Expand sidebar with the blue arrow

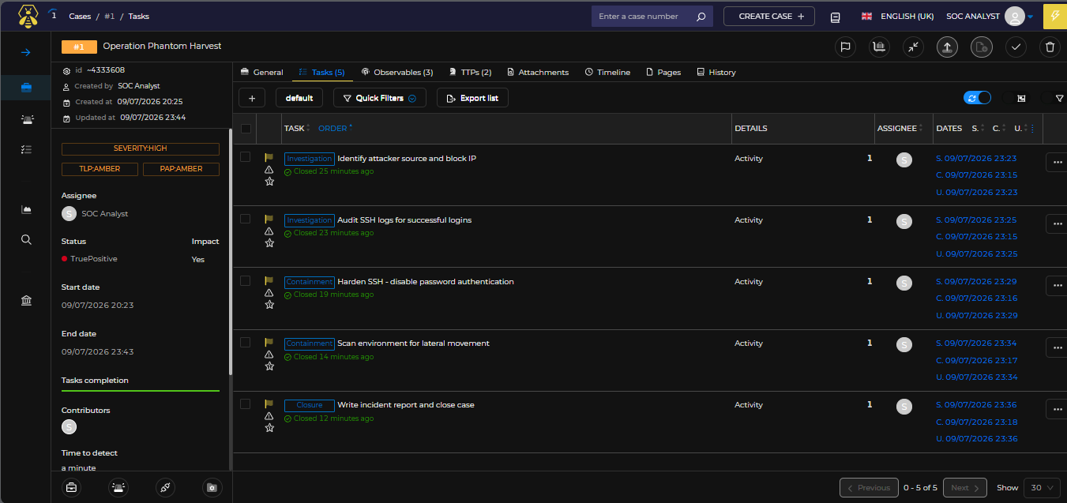(x=25, y=52)
